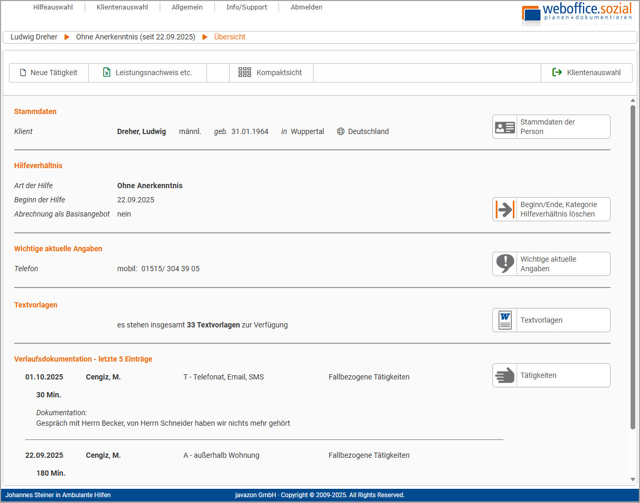Click the hand icon for Tätigkeiten
The height and width of the screenshot is (503, 640).
[505, 375]
